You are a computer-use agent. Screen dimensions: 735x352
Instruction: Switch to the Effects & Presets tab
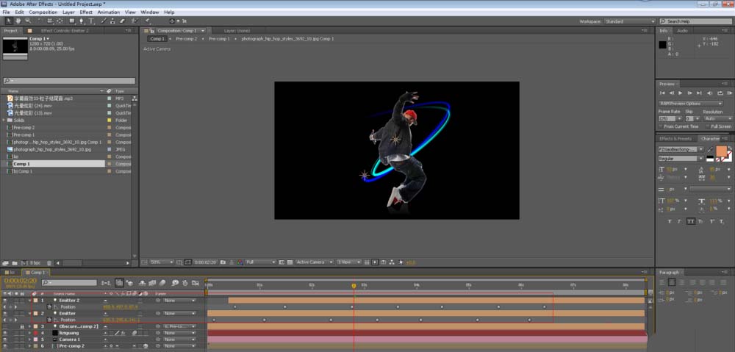(676, 138)
